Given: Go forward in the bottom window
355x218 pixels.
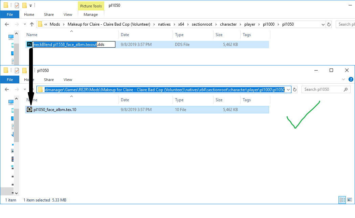Looking at the screenshot, I should tap(17, 89).
